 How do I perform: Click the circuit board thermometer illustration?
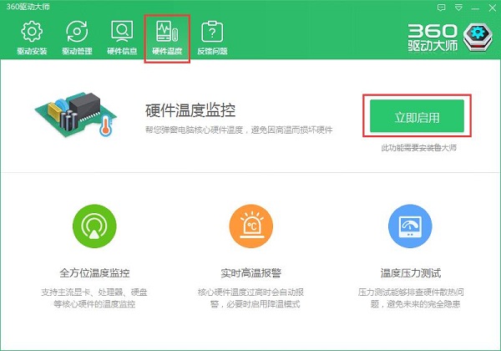point(76,114)
